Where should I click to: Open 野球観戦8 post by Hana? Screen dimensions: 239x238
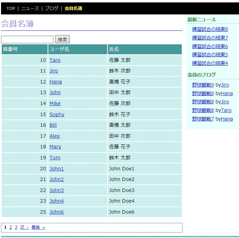click(x=203, y=93)
